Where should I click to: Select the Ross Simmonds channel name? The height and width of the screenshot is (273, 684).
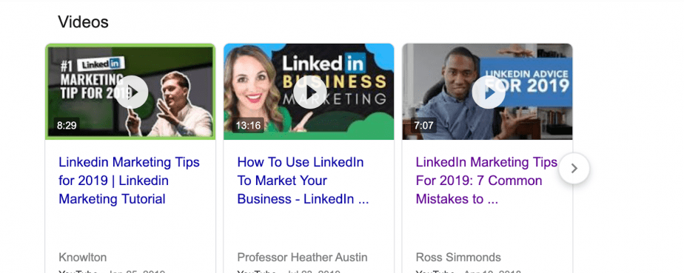(x=458, y=257)
